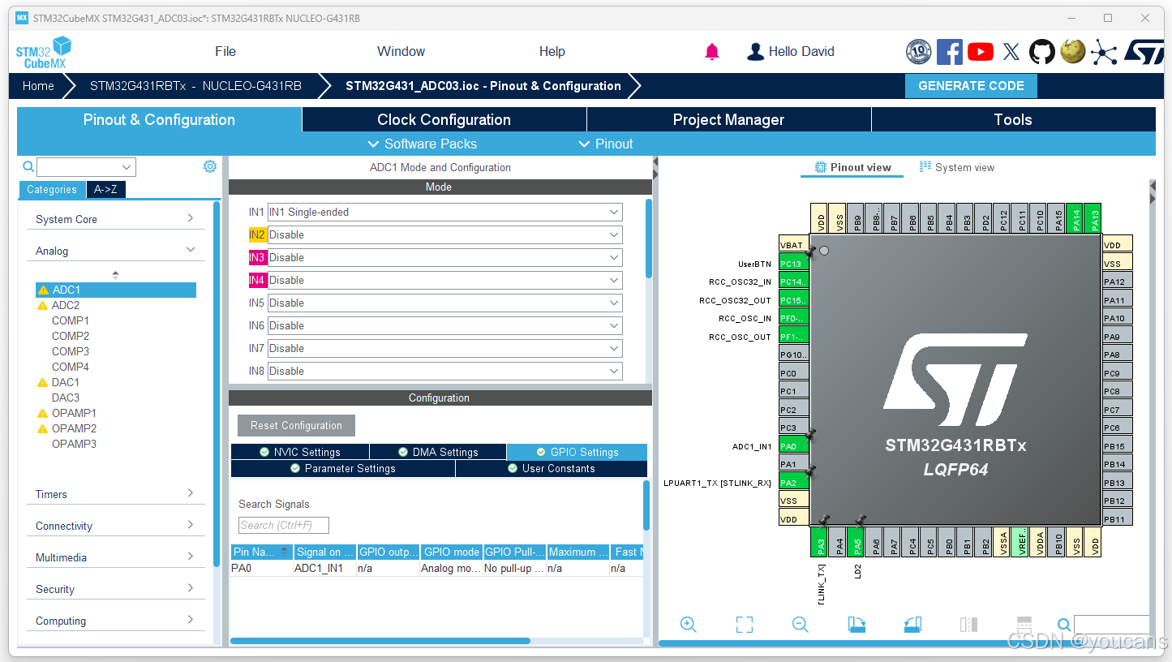The height and width of the screenshot is (662, 1172).
Task: Switch to System view
Action: click(956, 168)
